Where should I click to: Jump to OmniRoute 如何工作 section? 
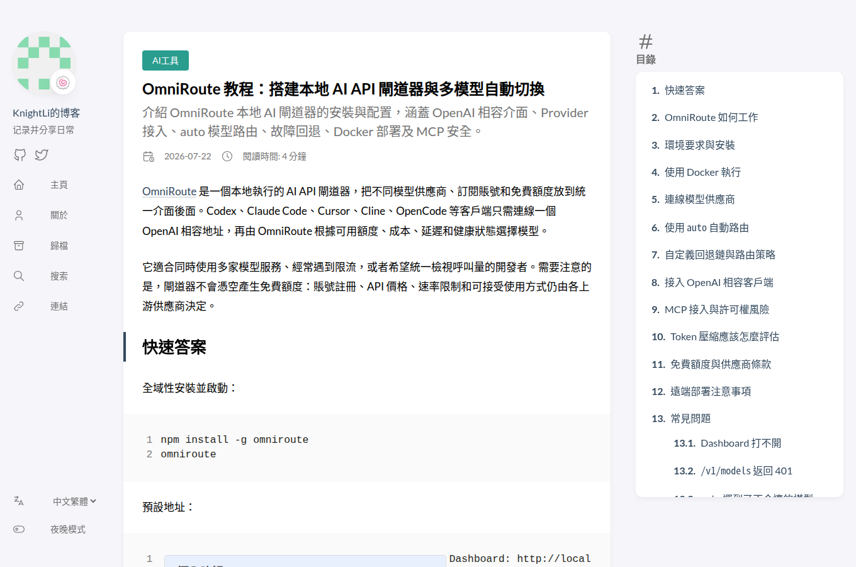pyautogui.click(x=711, y=117)
